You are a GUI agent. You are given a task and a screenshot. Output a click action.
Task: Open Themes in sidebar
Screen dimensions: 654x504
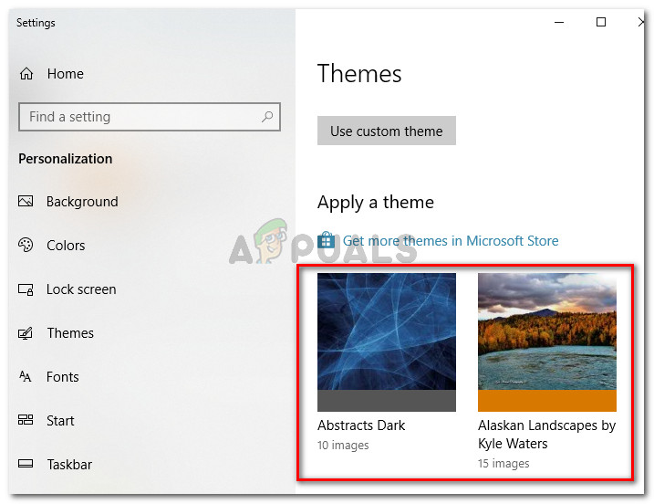click(x=70, y=332)
